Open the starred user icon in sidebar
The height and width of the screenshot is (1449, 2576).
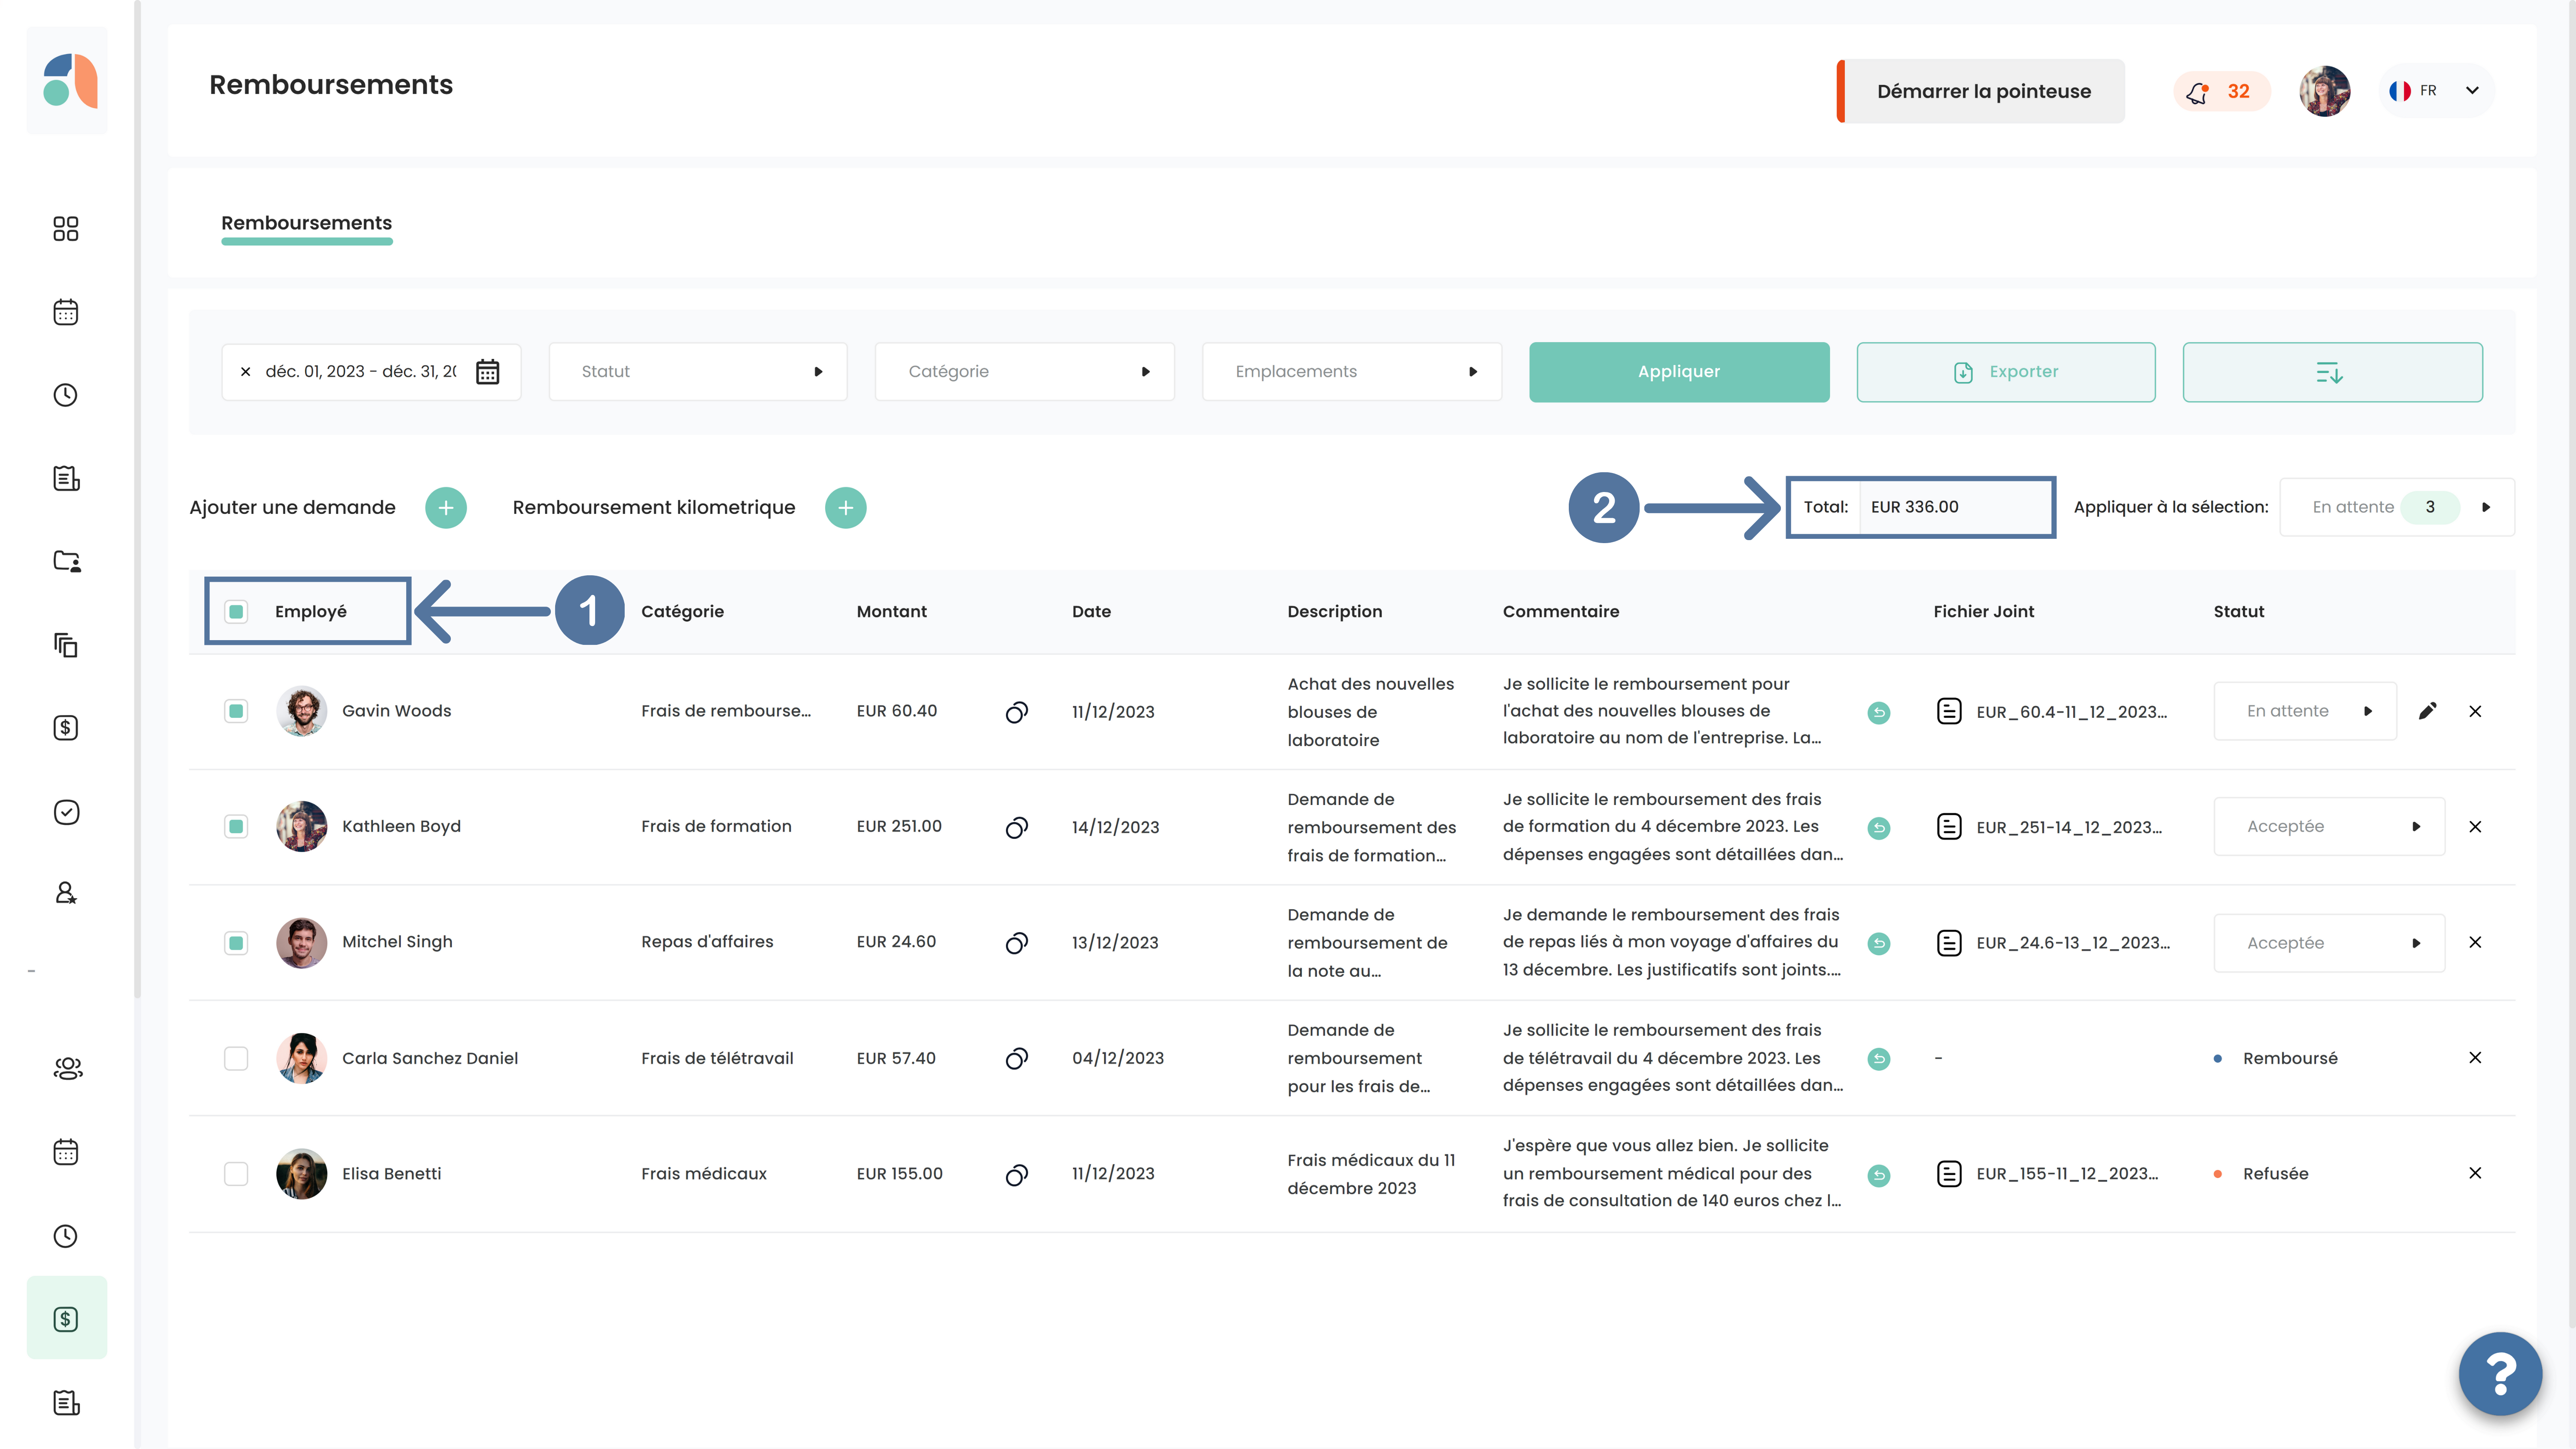pos(66,893)
